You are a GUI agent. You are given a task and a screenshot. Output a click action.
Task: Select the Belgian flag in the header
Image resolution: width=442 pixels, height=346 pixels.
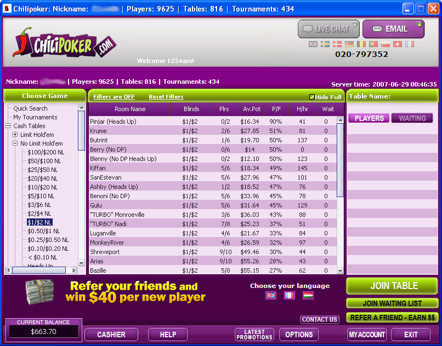(361, 44)
